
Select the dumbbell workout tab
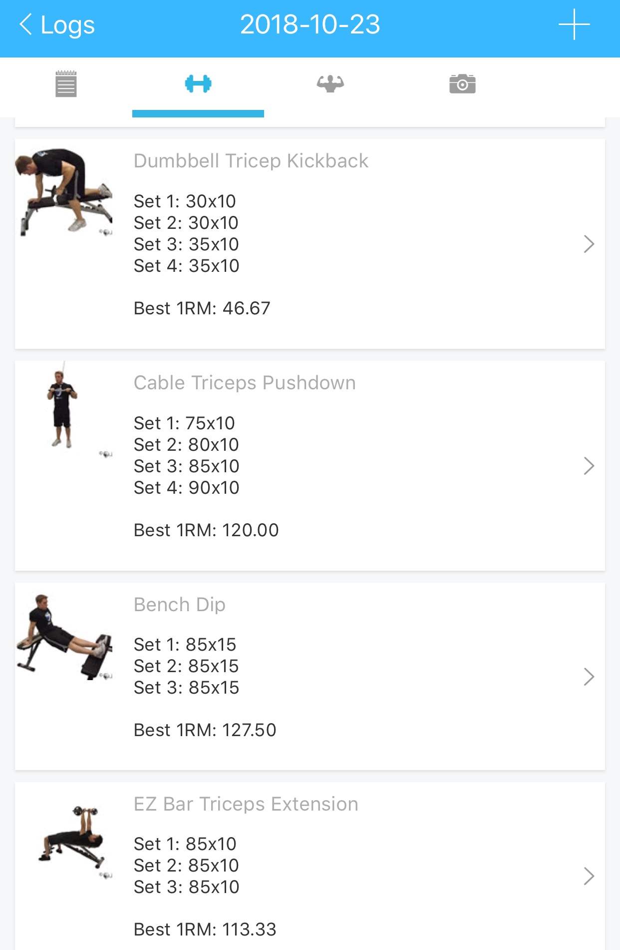198,84
